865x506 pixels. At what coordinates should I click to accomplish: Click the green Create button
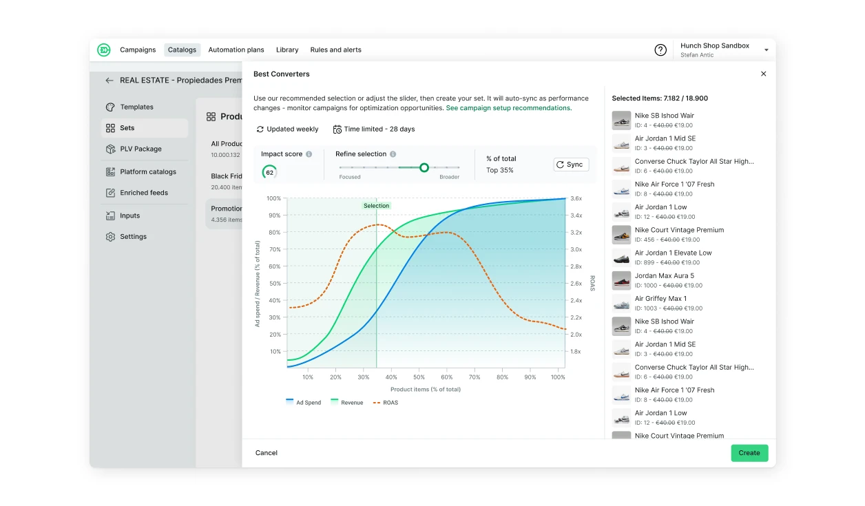click(x=749, y=453)
